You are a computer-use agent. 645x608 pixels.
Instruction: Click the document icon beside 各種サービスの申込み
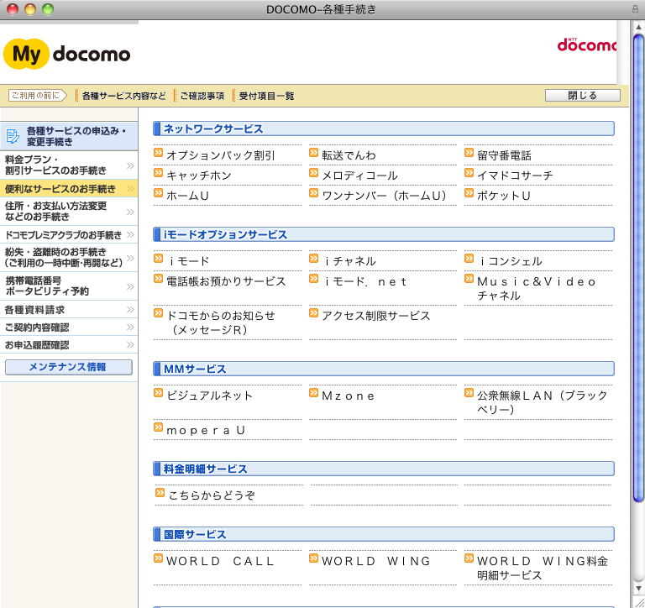(x=13, y=136)
